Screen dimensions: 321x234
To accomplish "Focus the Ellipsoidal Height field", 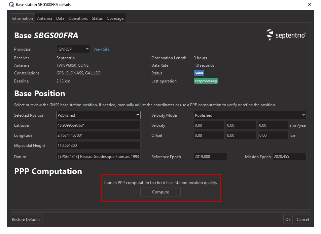I will pos(98,145).
